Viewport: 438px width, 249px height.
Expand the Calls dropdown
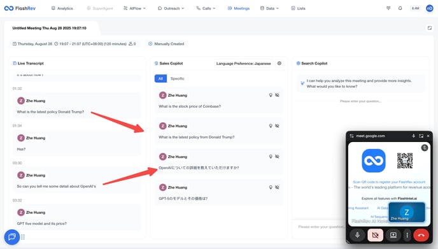[x=206, y=8]
